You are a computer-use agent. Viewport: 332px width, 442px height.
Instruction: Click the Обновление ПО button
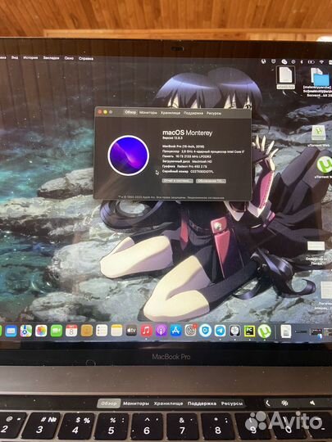(211, 181)
